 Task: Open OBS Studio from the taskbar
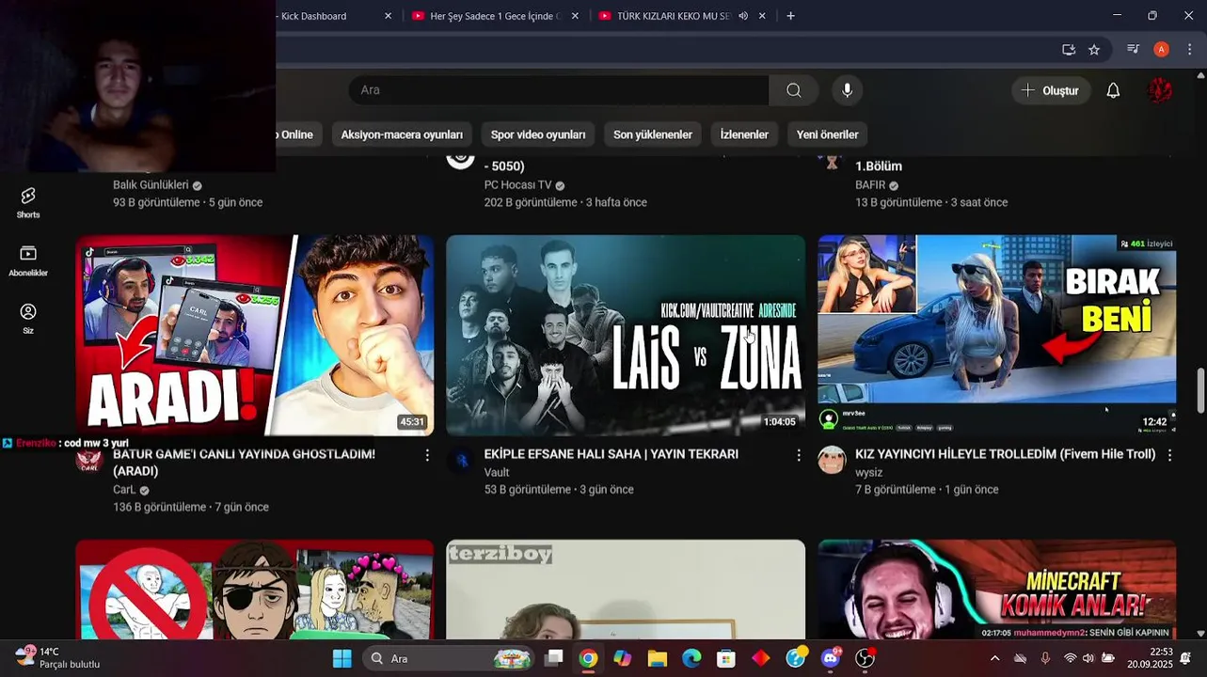865,658
